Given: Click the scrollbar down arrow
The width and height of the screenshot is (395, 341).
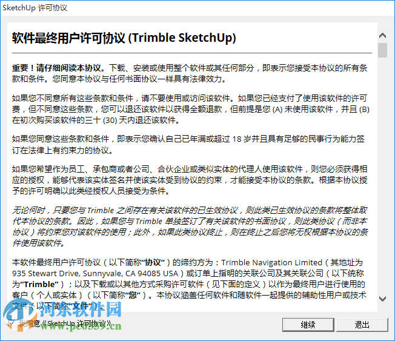Looking at the screenshot, I should coord(382,299).
